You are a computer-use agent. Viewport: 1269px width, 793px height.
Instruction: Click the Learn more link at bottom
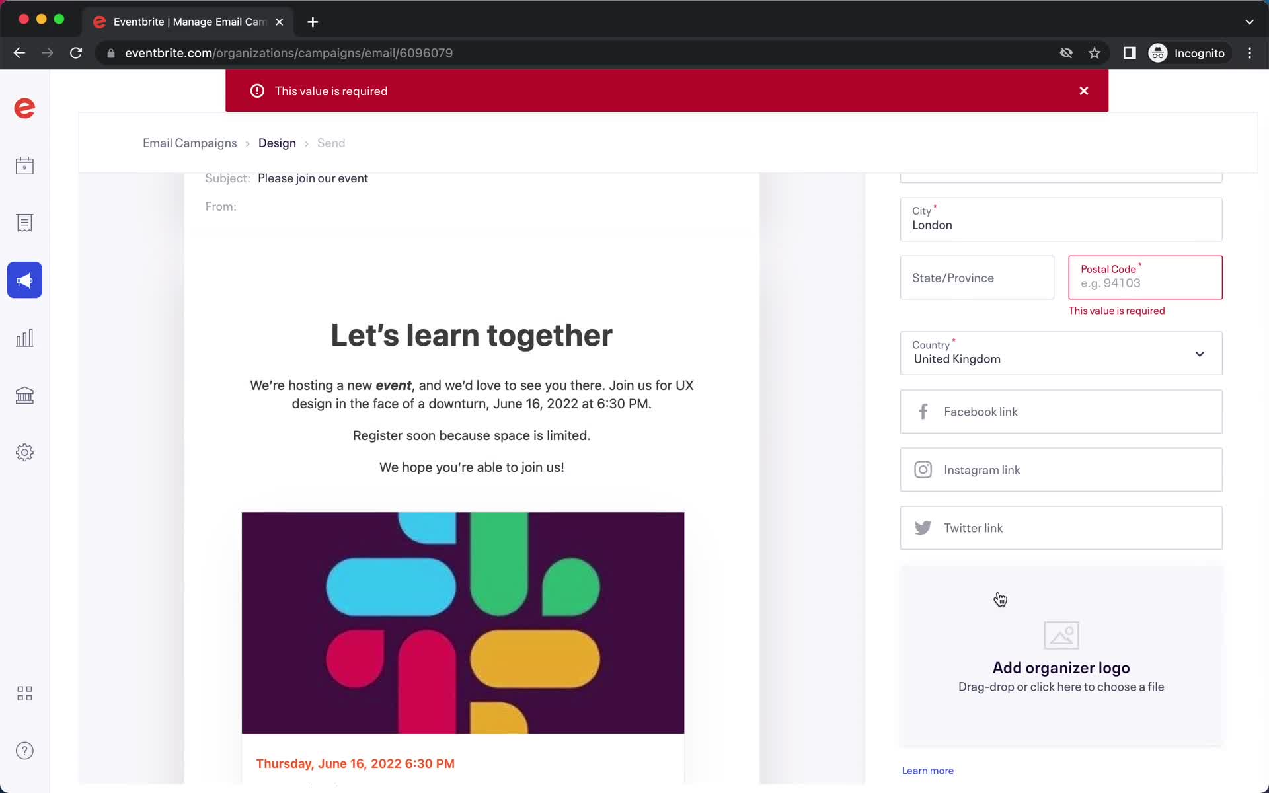point(927,770)
